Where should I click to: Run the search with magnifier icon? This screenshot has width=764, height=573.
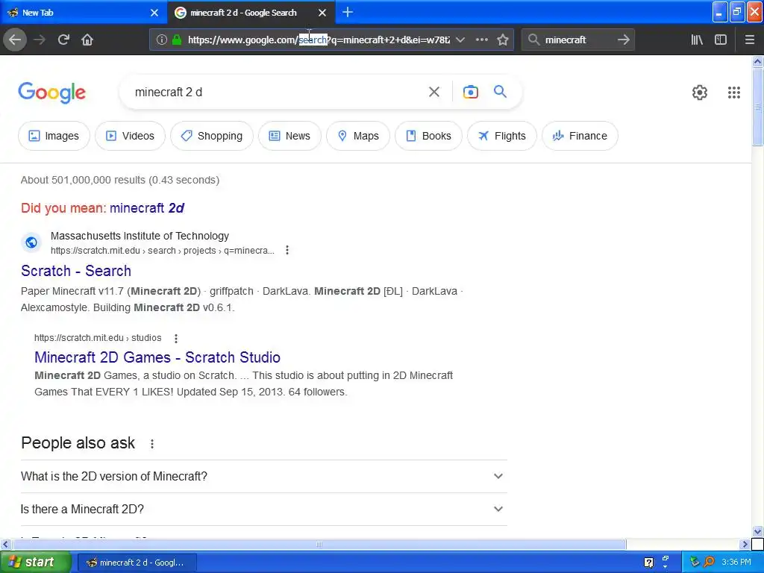click(500, 91)
